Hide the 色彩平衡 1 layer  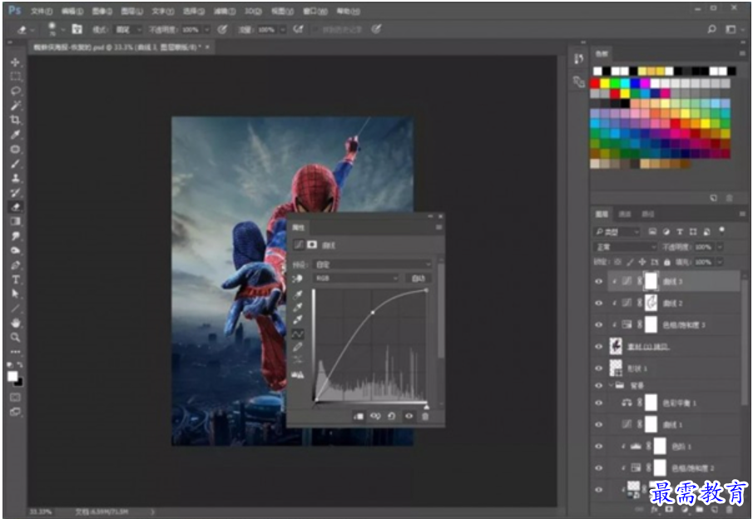pos(598,403)
